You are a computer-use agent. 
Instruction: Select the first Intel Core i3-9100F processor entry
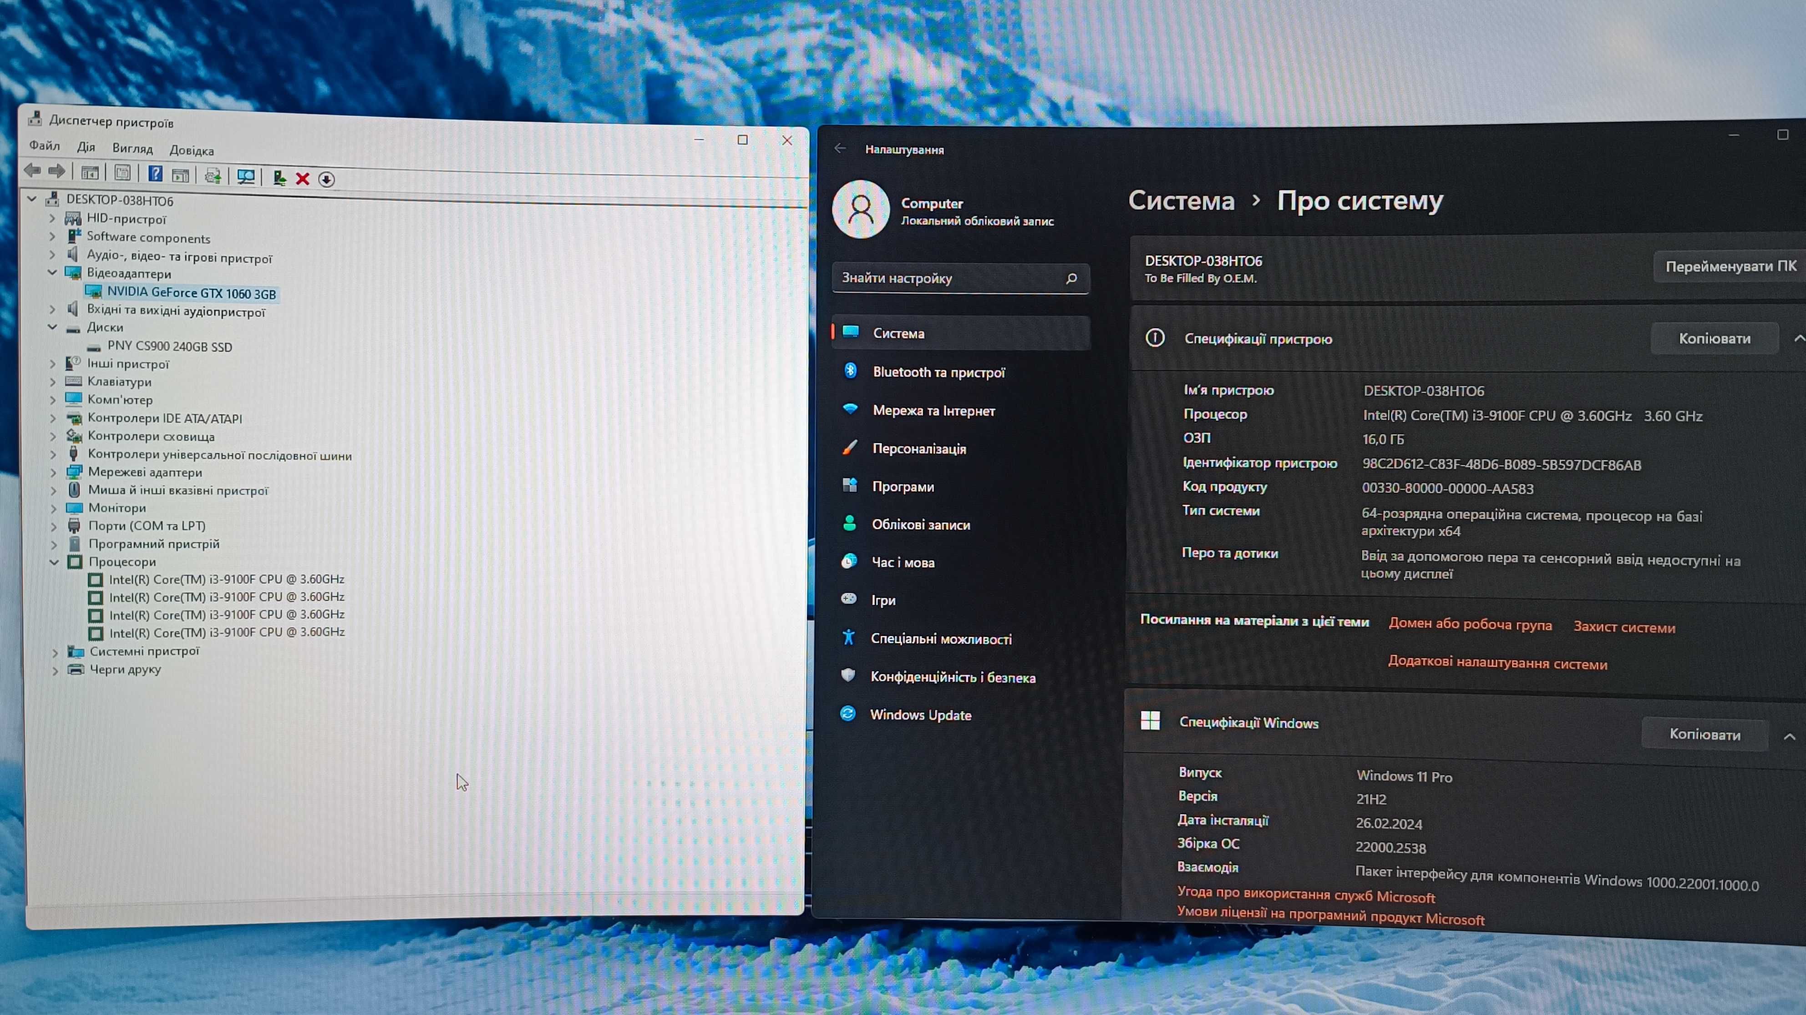(x=227, y=579)
